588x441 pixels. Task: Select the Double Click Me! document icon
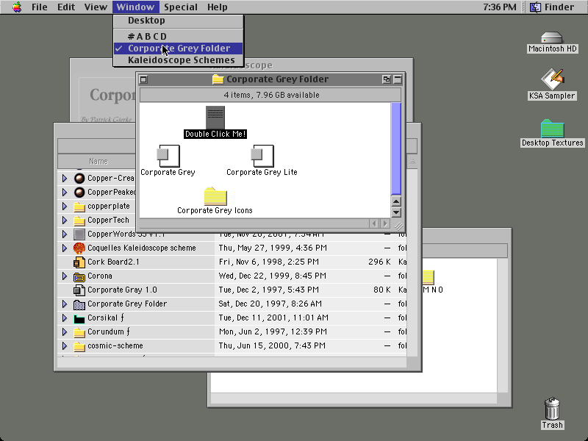point(215,118)
